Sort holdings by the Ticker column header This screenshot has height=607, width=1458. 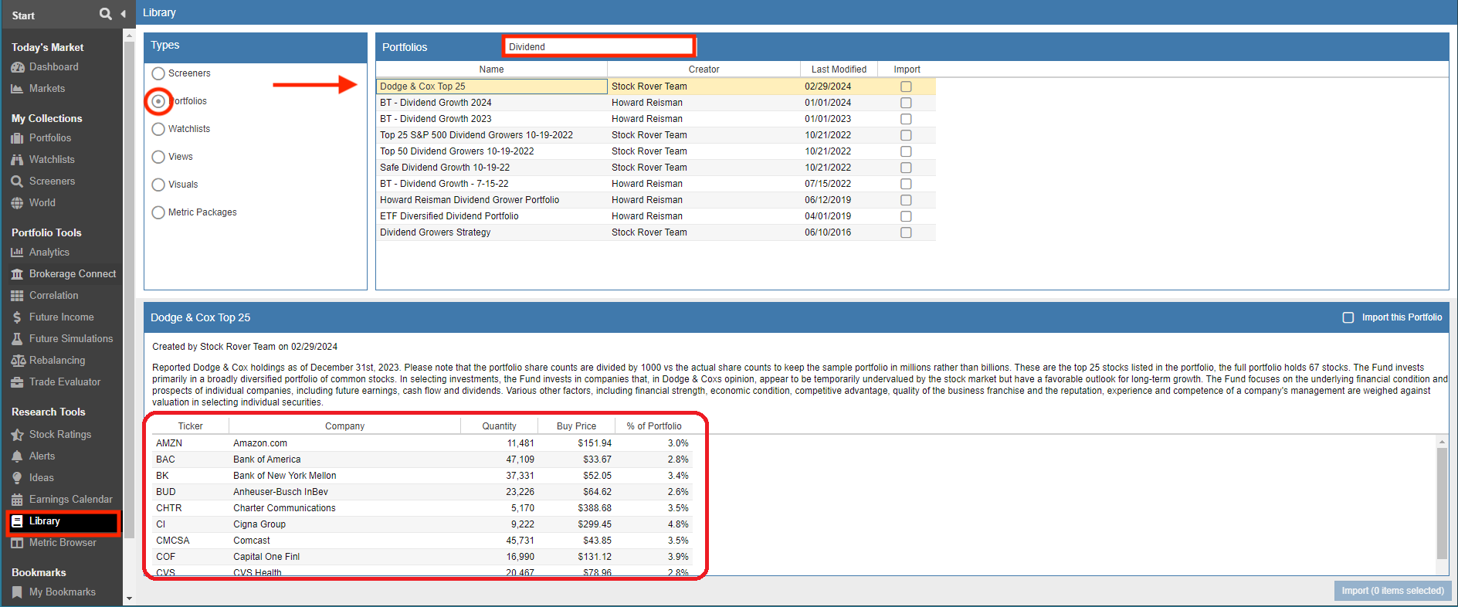point(190,426)
